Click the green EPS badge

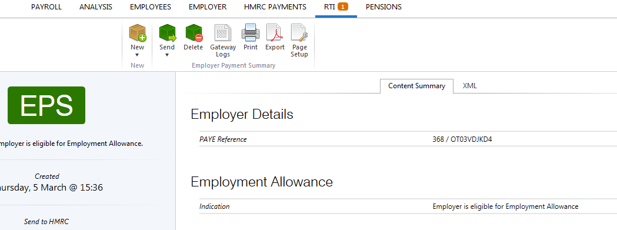tap(46, 105)
